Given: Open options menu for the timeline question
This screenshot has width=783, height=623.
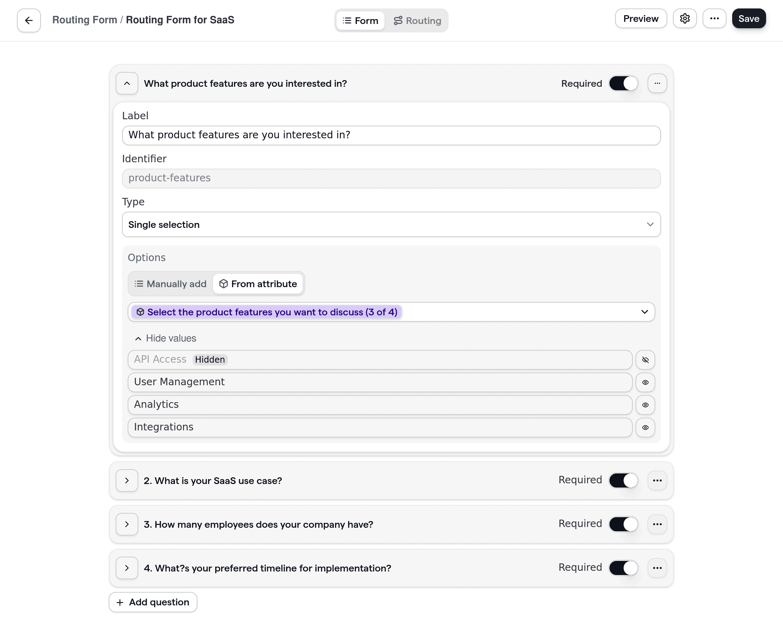Looking at the screenshot, I should pos(657,568).
